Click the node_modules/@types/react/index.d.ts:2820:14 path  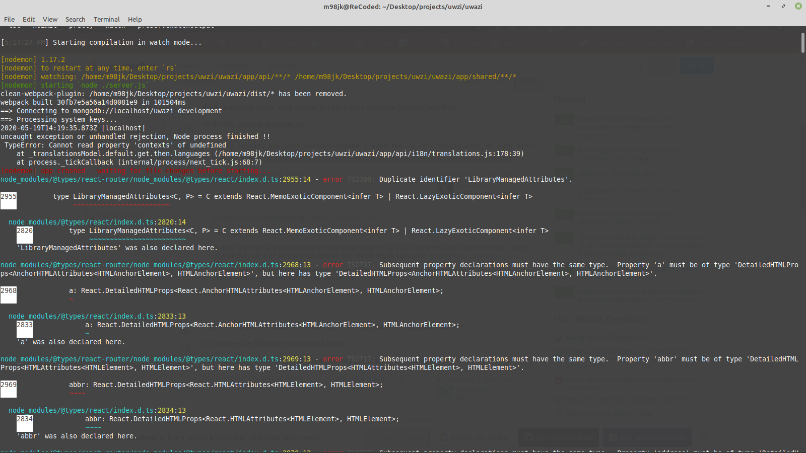pos(97,222)
